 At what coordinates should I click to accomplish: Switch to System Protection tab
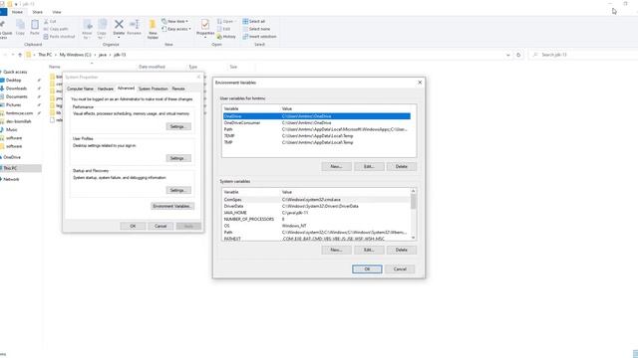pyautogui.click(x=153, y=89)
